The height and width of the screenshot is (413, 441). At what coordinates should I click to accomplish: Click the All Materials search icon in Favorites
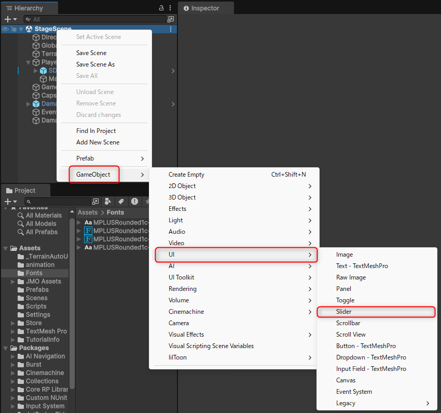21,216
